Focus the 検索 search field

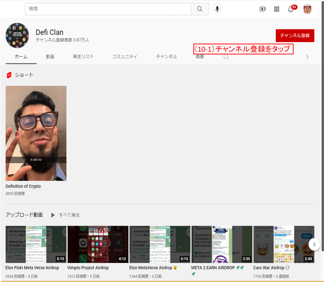tap(108, 9)
